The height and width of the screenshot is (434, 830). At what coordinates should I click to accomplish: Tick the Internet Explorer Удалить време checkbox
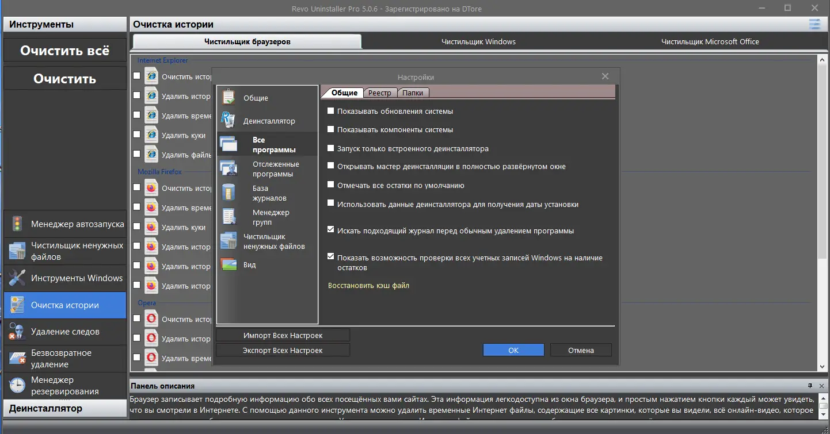coord(137,115)
